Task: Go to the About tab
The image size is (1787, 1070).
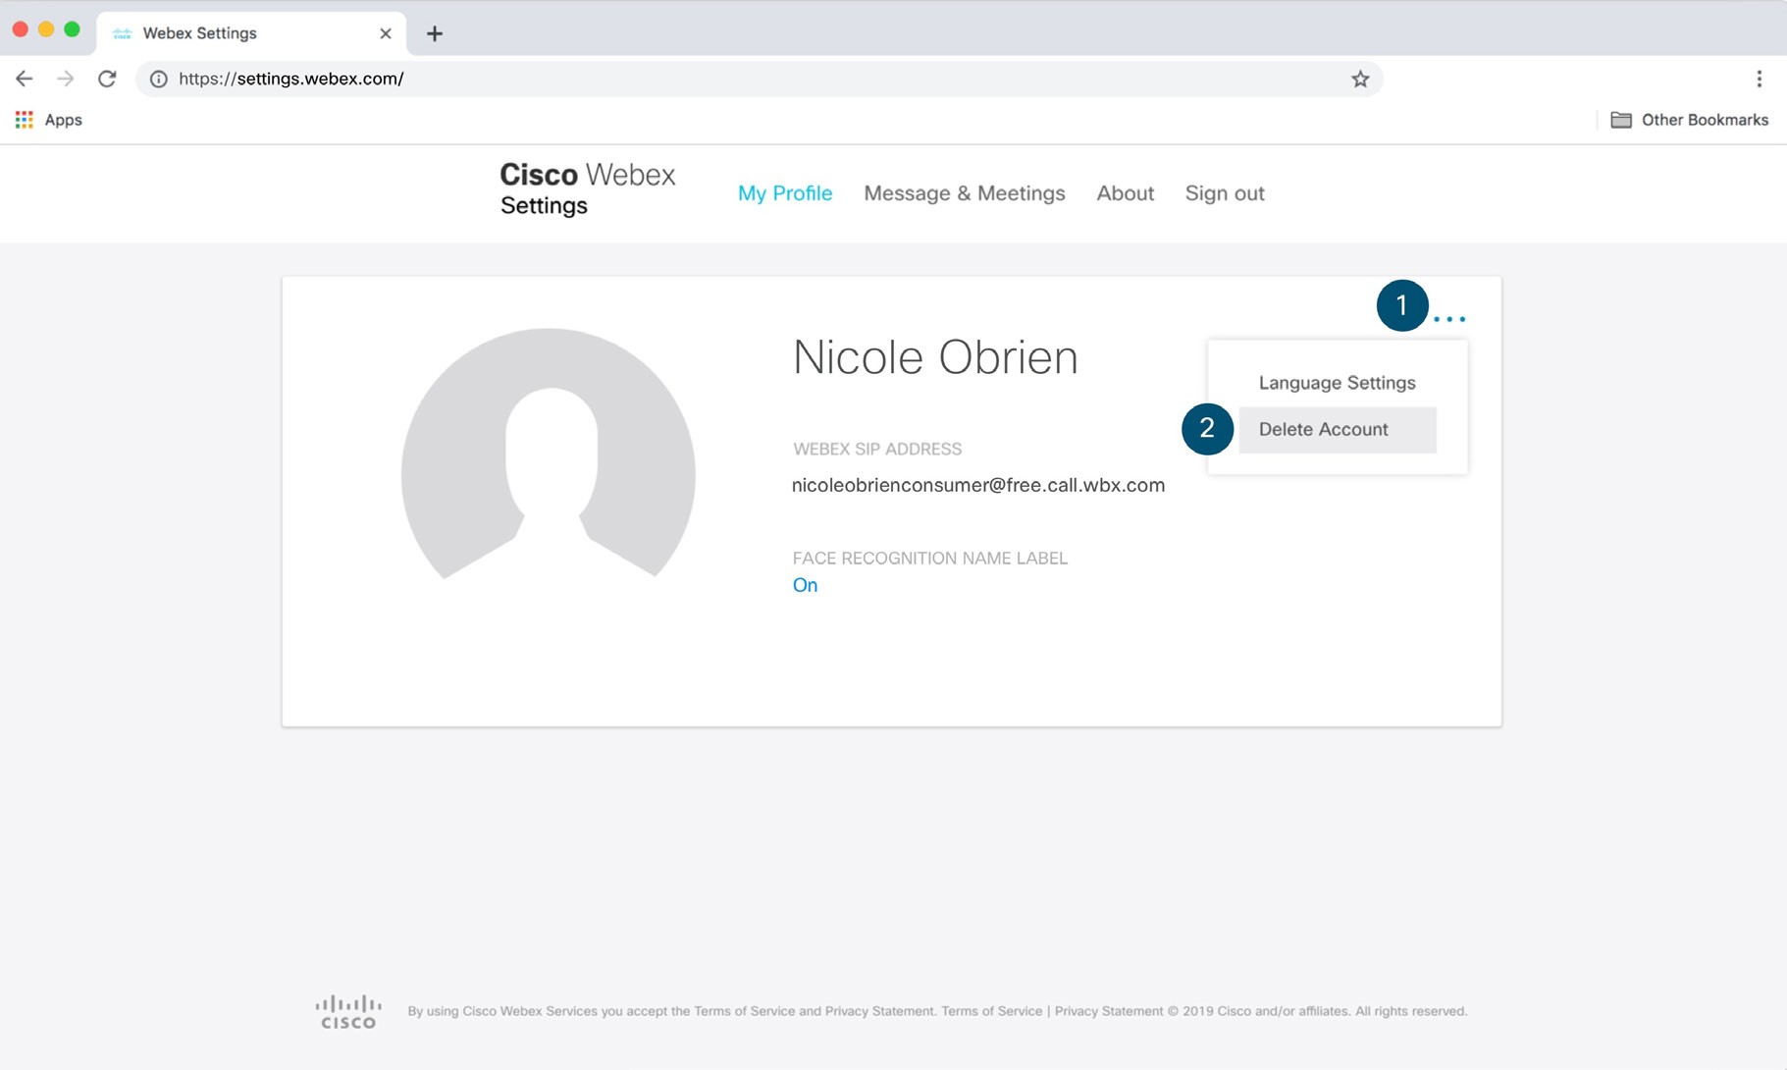Action: [x=1125, y=193]
